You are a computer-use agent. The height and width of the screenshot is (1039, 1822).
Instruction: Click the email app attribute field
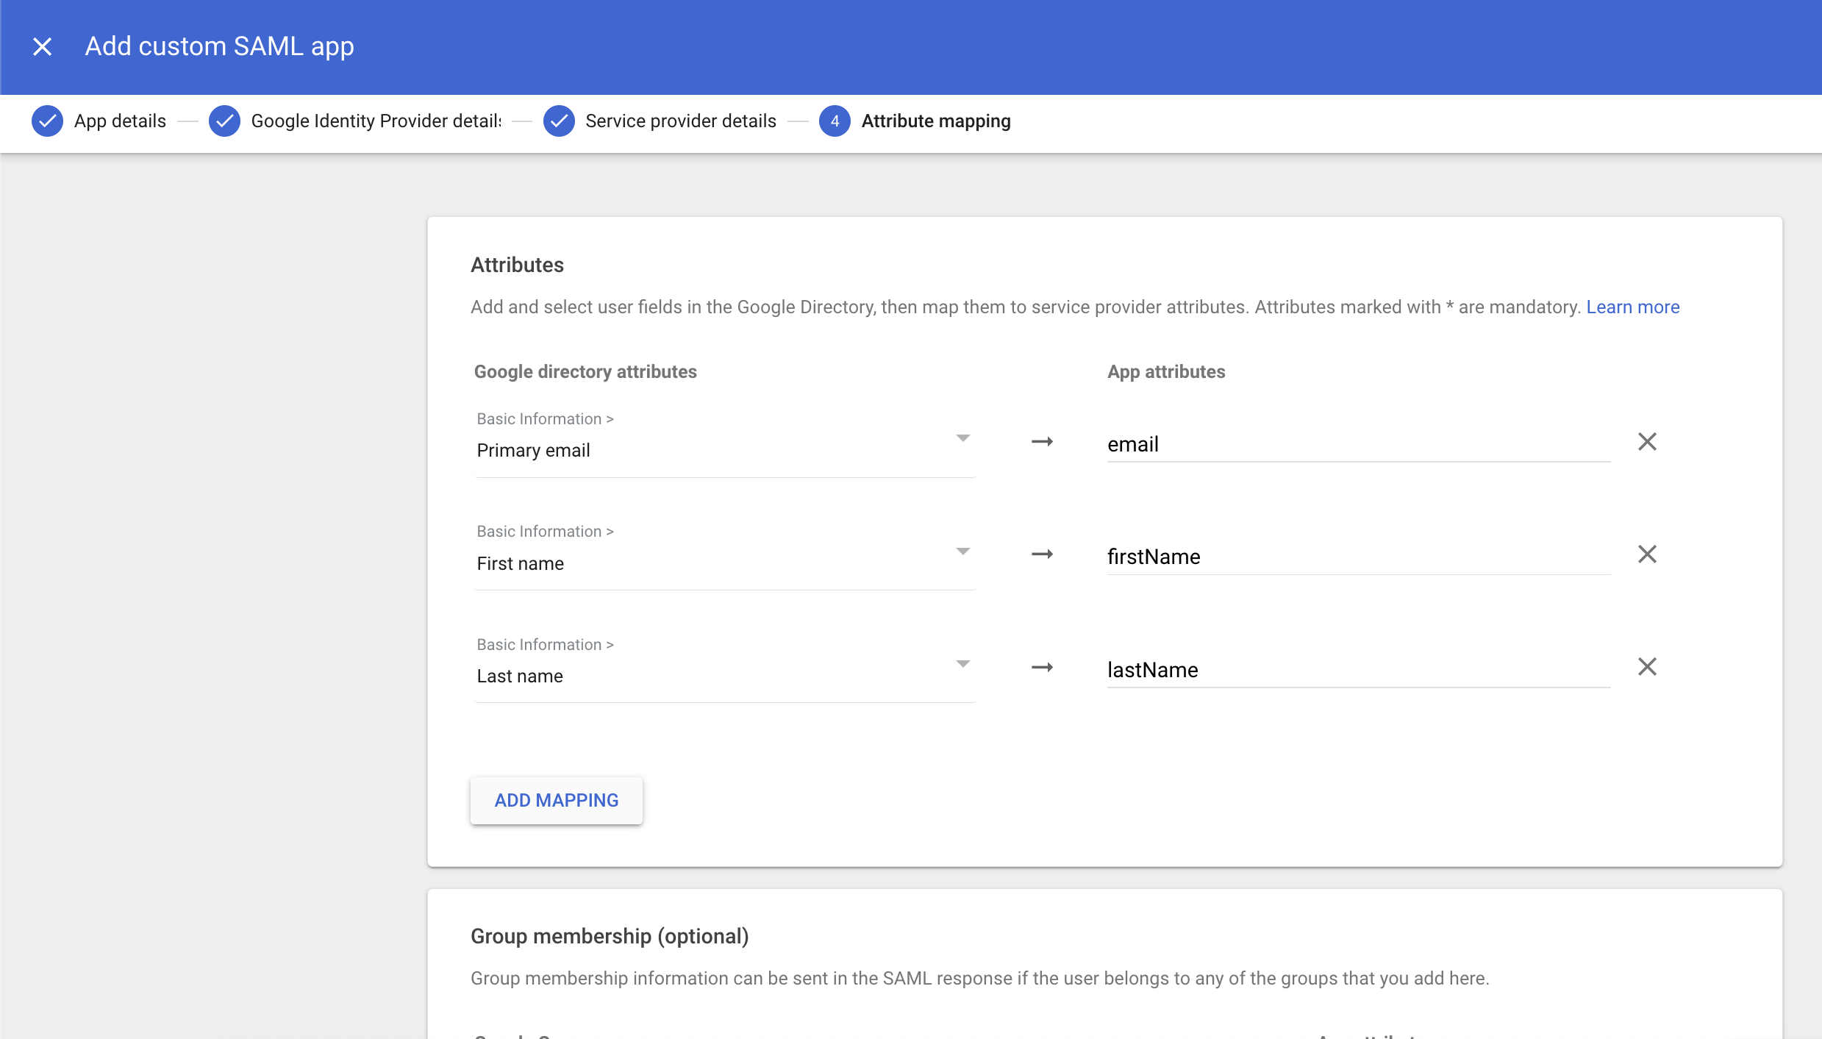click(1357, 444)
